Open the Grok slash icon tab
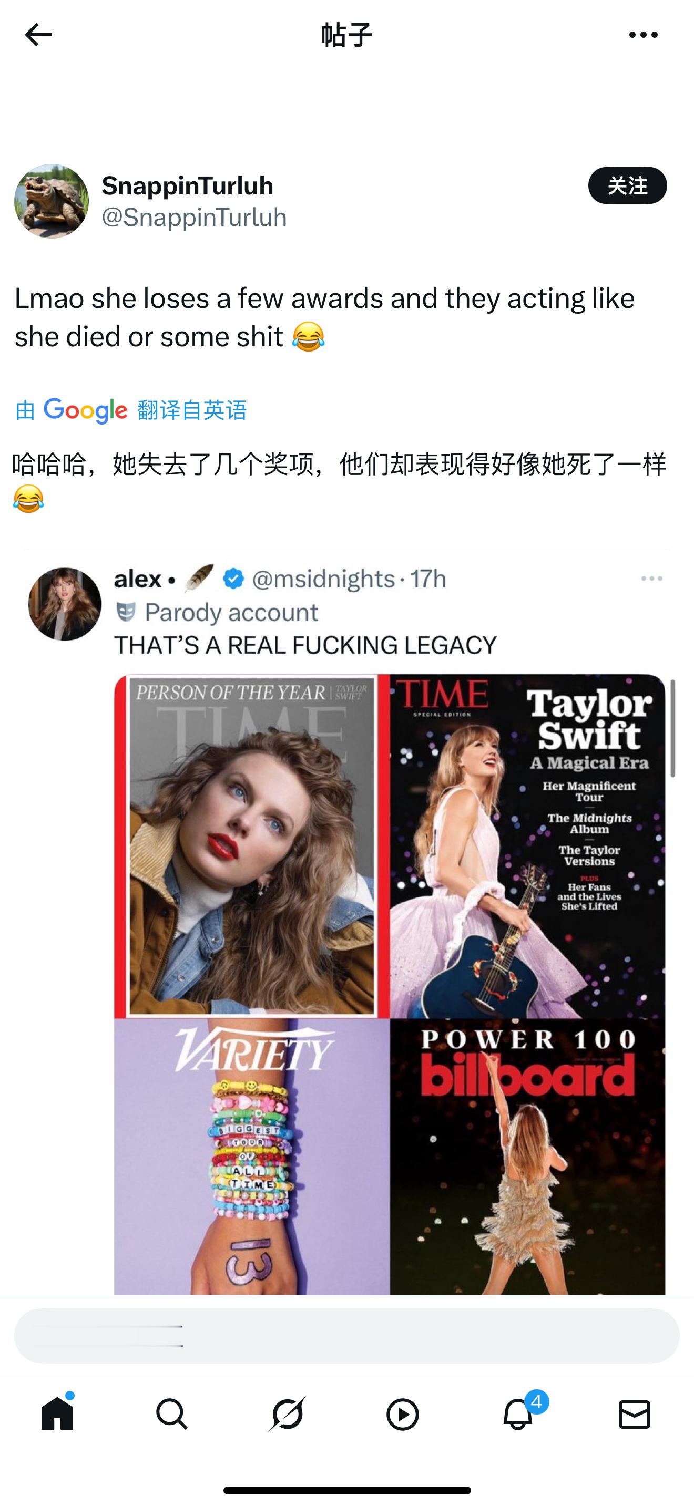 [x=287, y=1415]
